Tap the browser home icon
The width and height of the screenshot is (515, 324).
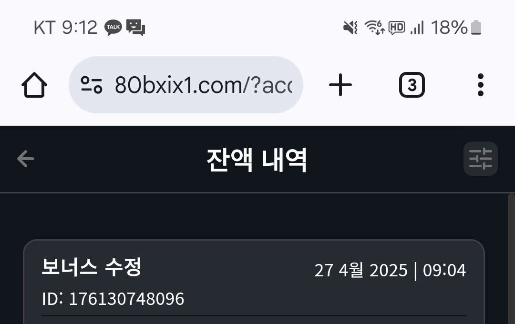(x=34, y=85)
